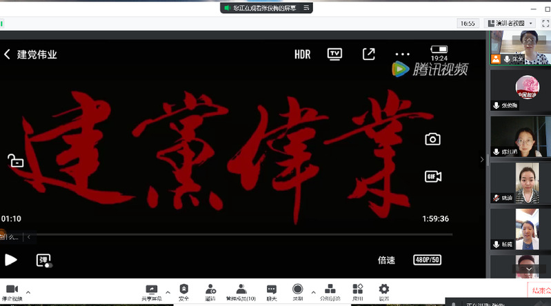Click microphone icon on fifth participant tile
This screenshot has height=306, width=551.
tap(497, 244)
